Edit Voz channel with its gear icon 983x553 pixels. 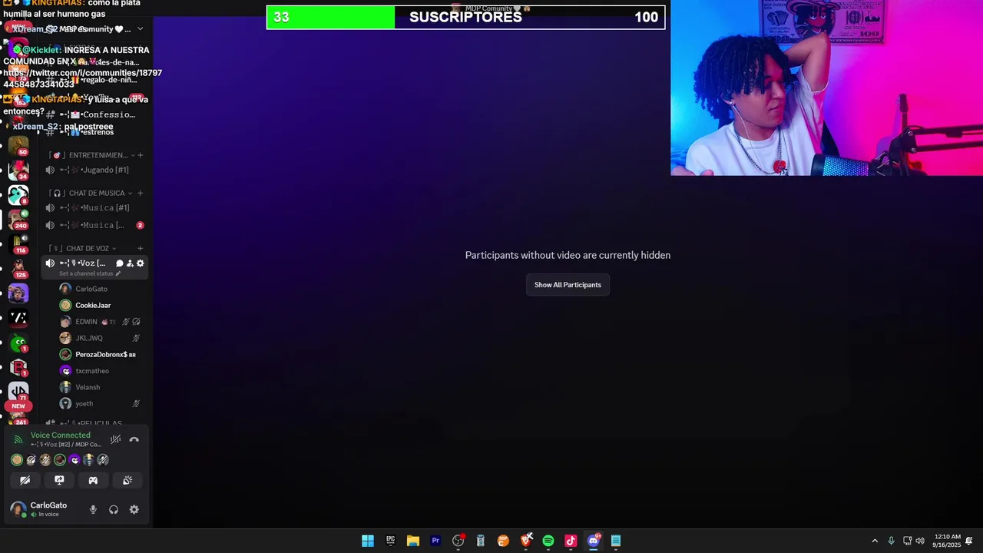140,263
